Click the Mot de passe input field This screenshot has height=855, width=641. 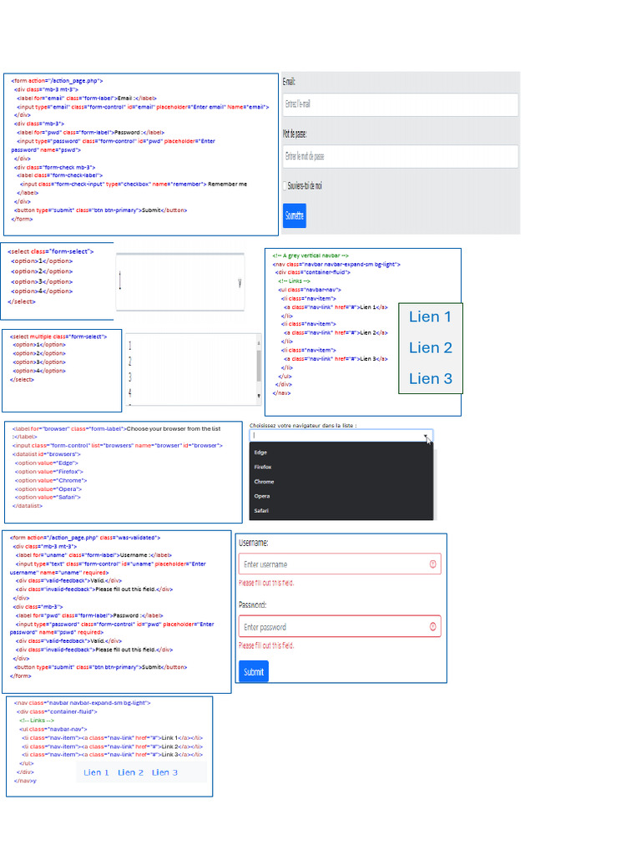point(400,156)
